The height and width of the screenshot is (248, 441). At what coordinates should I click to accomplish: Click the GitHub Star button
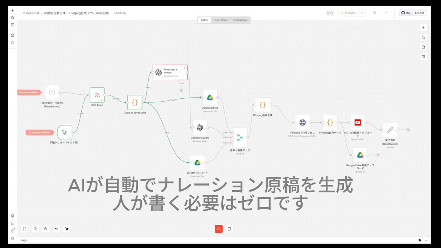(x=406, y=13)
